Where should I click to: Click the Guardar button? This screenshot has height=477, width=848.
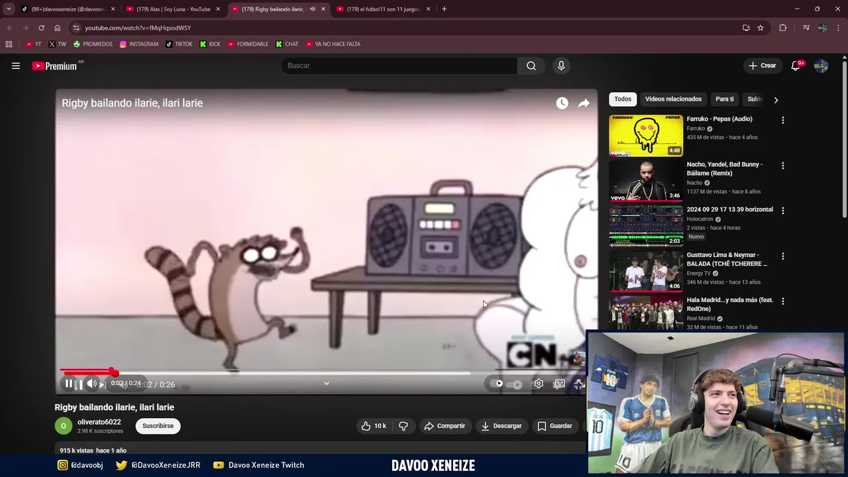click(x=555, y=426)
